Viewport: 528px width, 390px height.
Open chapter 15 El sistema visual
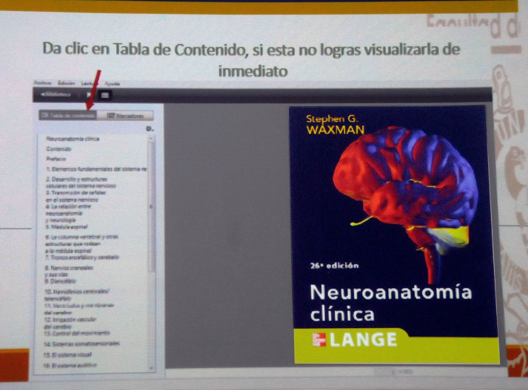[68, 355]
